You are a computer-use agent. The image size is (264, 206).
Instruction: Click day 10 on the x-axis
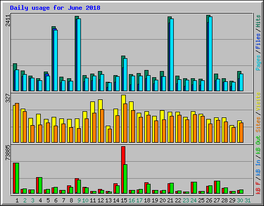(x=85, y=200)
